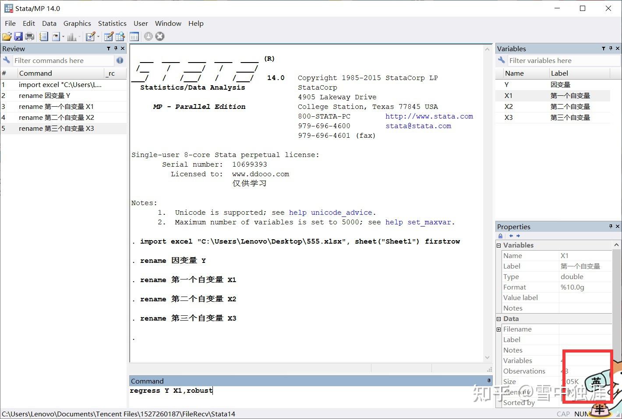Image resolution: width=622 pixels, height=419 pixels.
Task: Close the Review panel
Action: pyautogui.click(x=123, y=49)
